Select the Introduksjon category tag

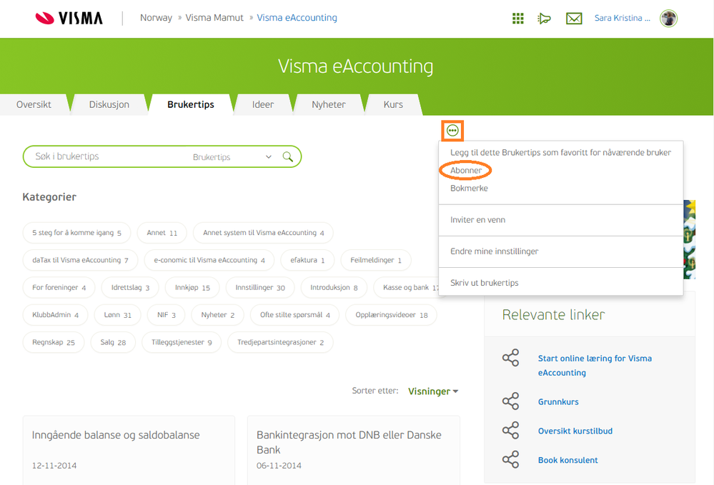pyautogui.click(x=334, y=288)
